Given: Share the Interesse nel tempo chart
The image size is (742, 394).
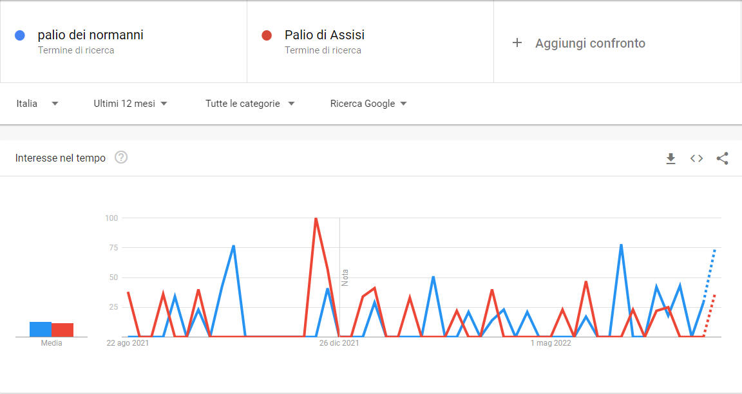Looking at the screenshot, I should [x=722, y=158].
